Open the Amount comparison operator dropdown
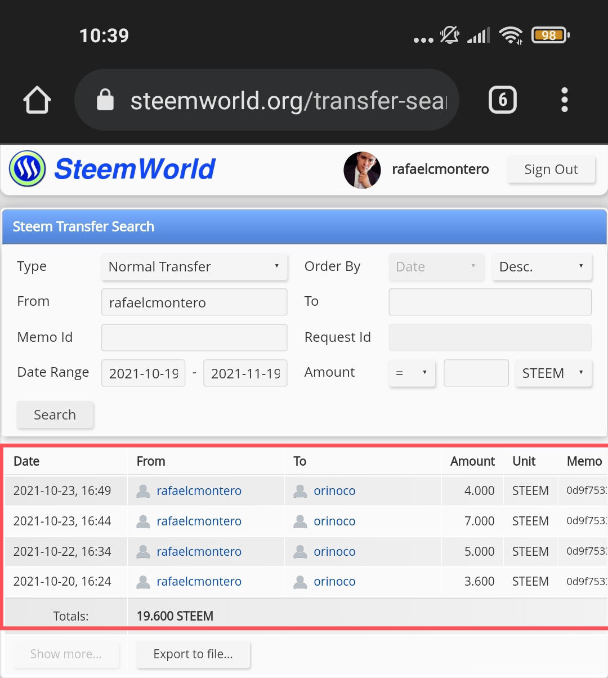This screenshot has width=608, height=678. [412, 373]
